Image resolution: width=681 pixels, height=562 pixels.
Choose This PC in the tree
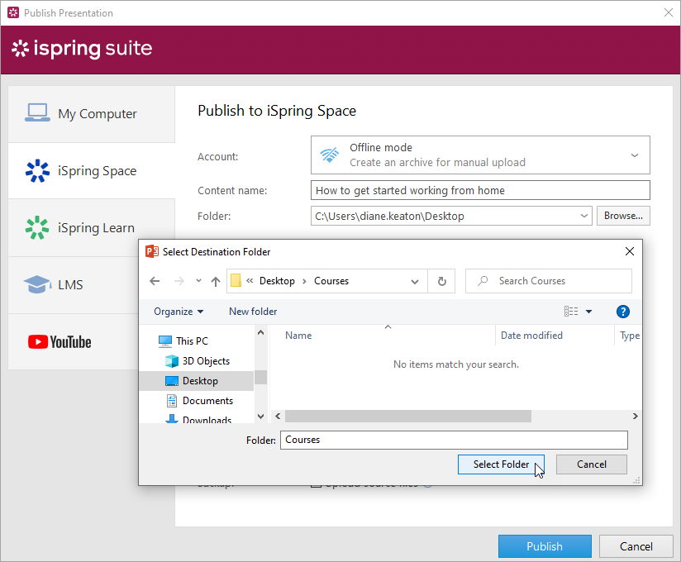[192, 341]
